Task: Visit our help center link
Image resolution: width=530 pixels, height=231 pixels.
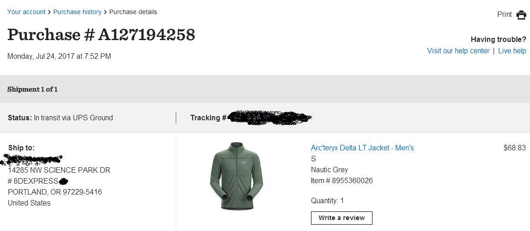Action: pyautogui.click(x=458, y=51)
